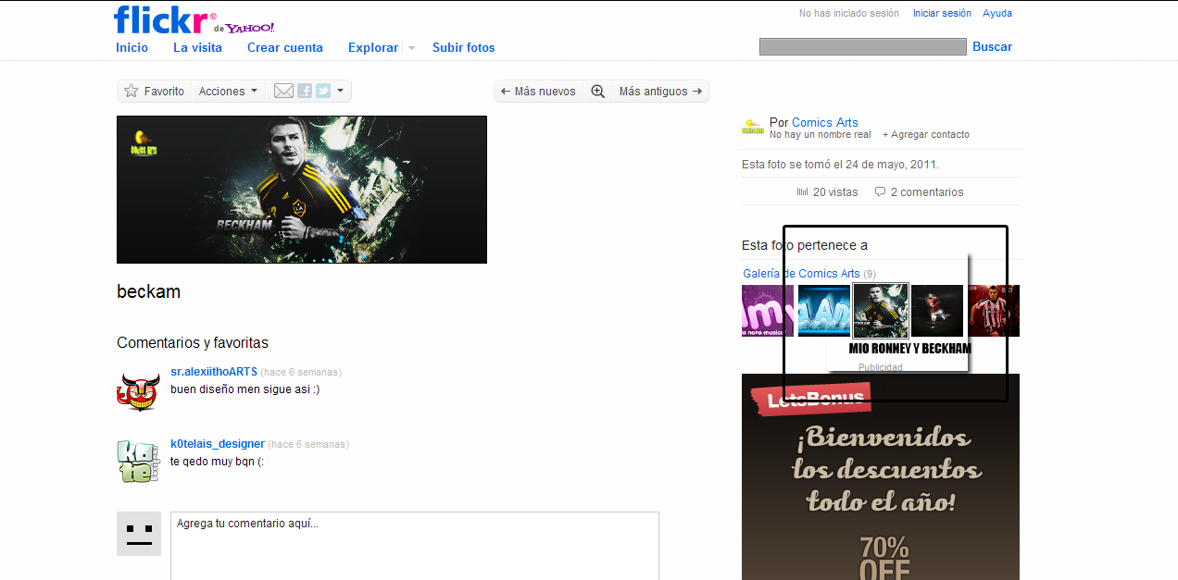Screen dimensions: 1178x580
Task: Click 'Esta foto se tomó' date text
Action: [840, 165]
